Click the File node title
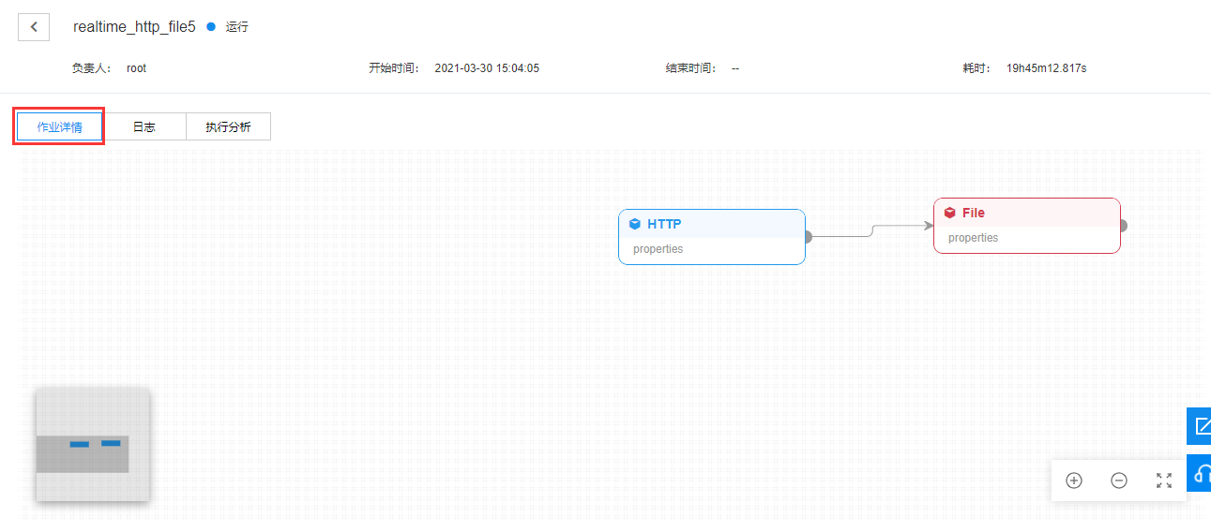 tap(974, 213)
